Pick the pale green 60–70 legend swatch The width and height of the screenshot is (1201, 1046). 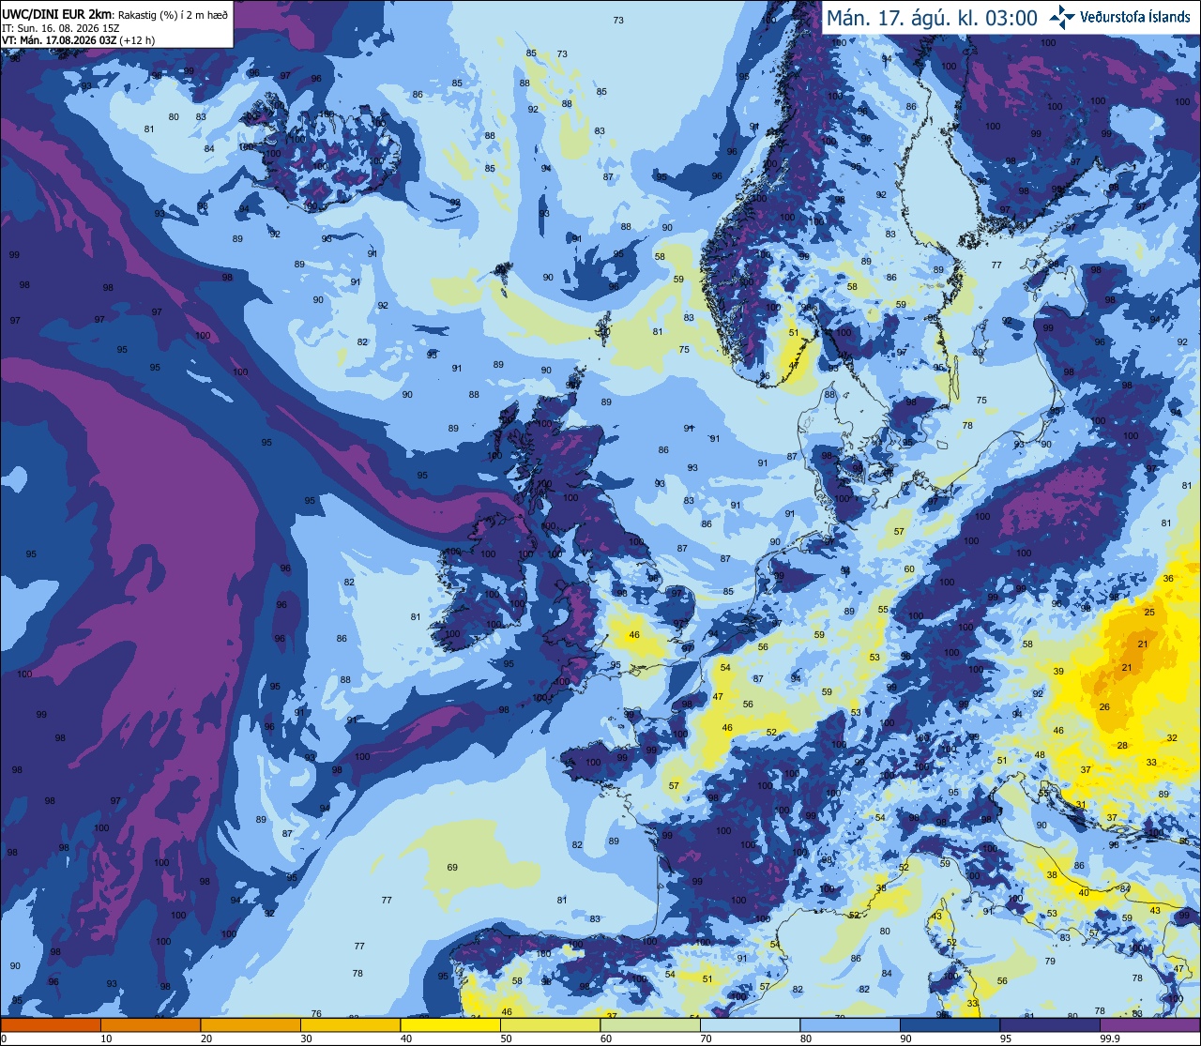(x=650, y=1024)
